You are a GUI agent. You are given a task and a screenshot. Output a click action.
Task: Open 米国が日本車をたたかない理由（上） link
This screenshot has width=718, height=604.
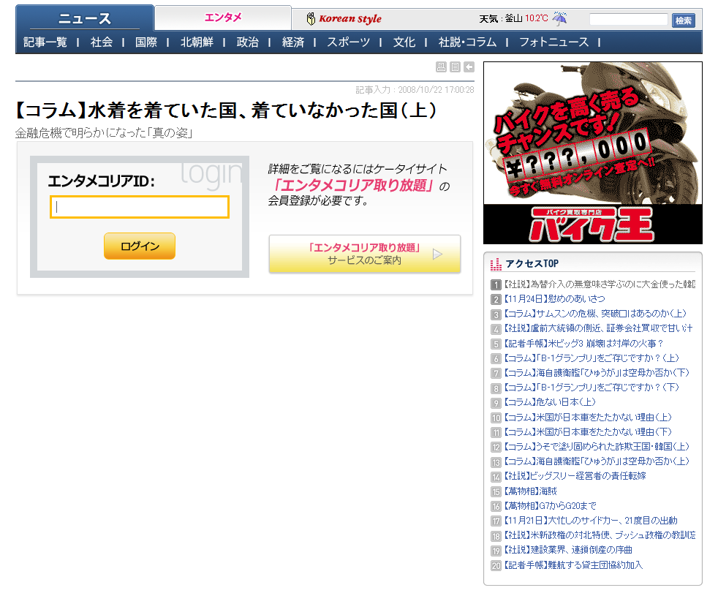(588, 417)
